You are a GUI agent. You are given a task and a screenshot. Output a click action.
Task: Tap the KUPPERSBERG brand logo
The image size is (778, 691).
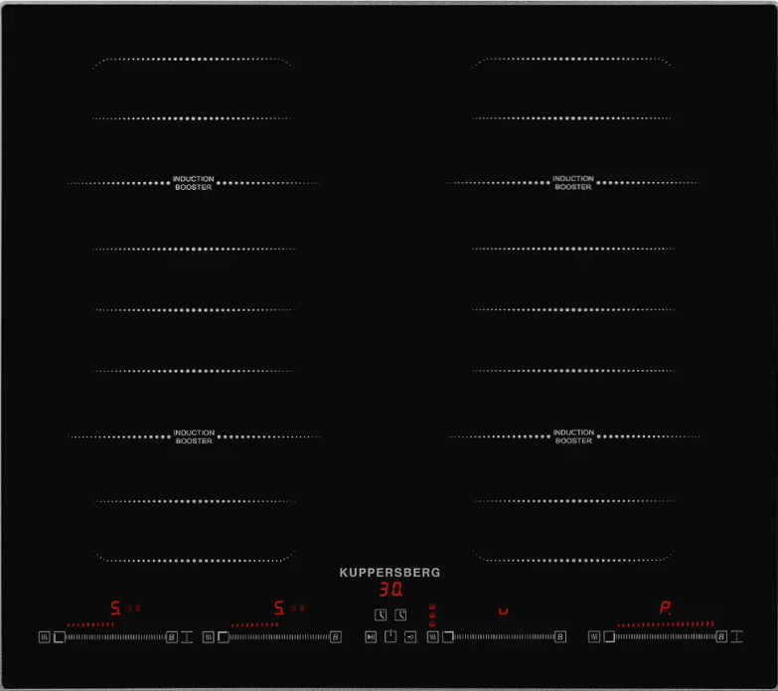(x=389, y=573)
